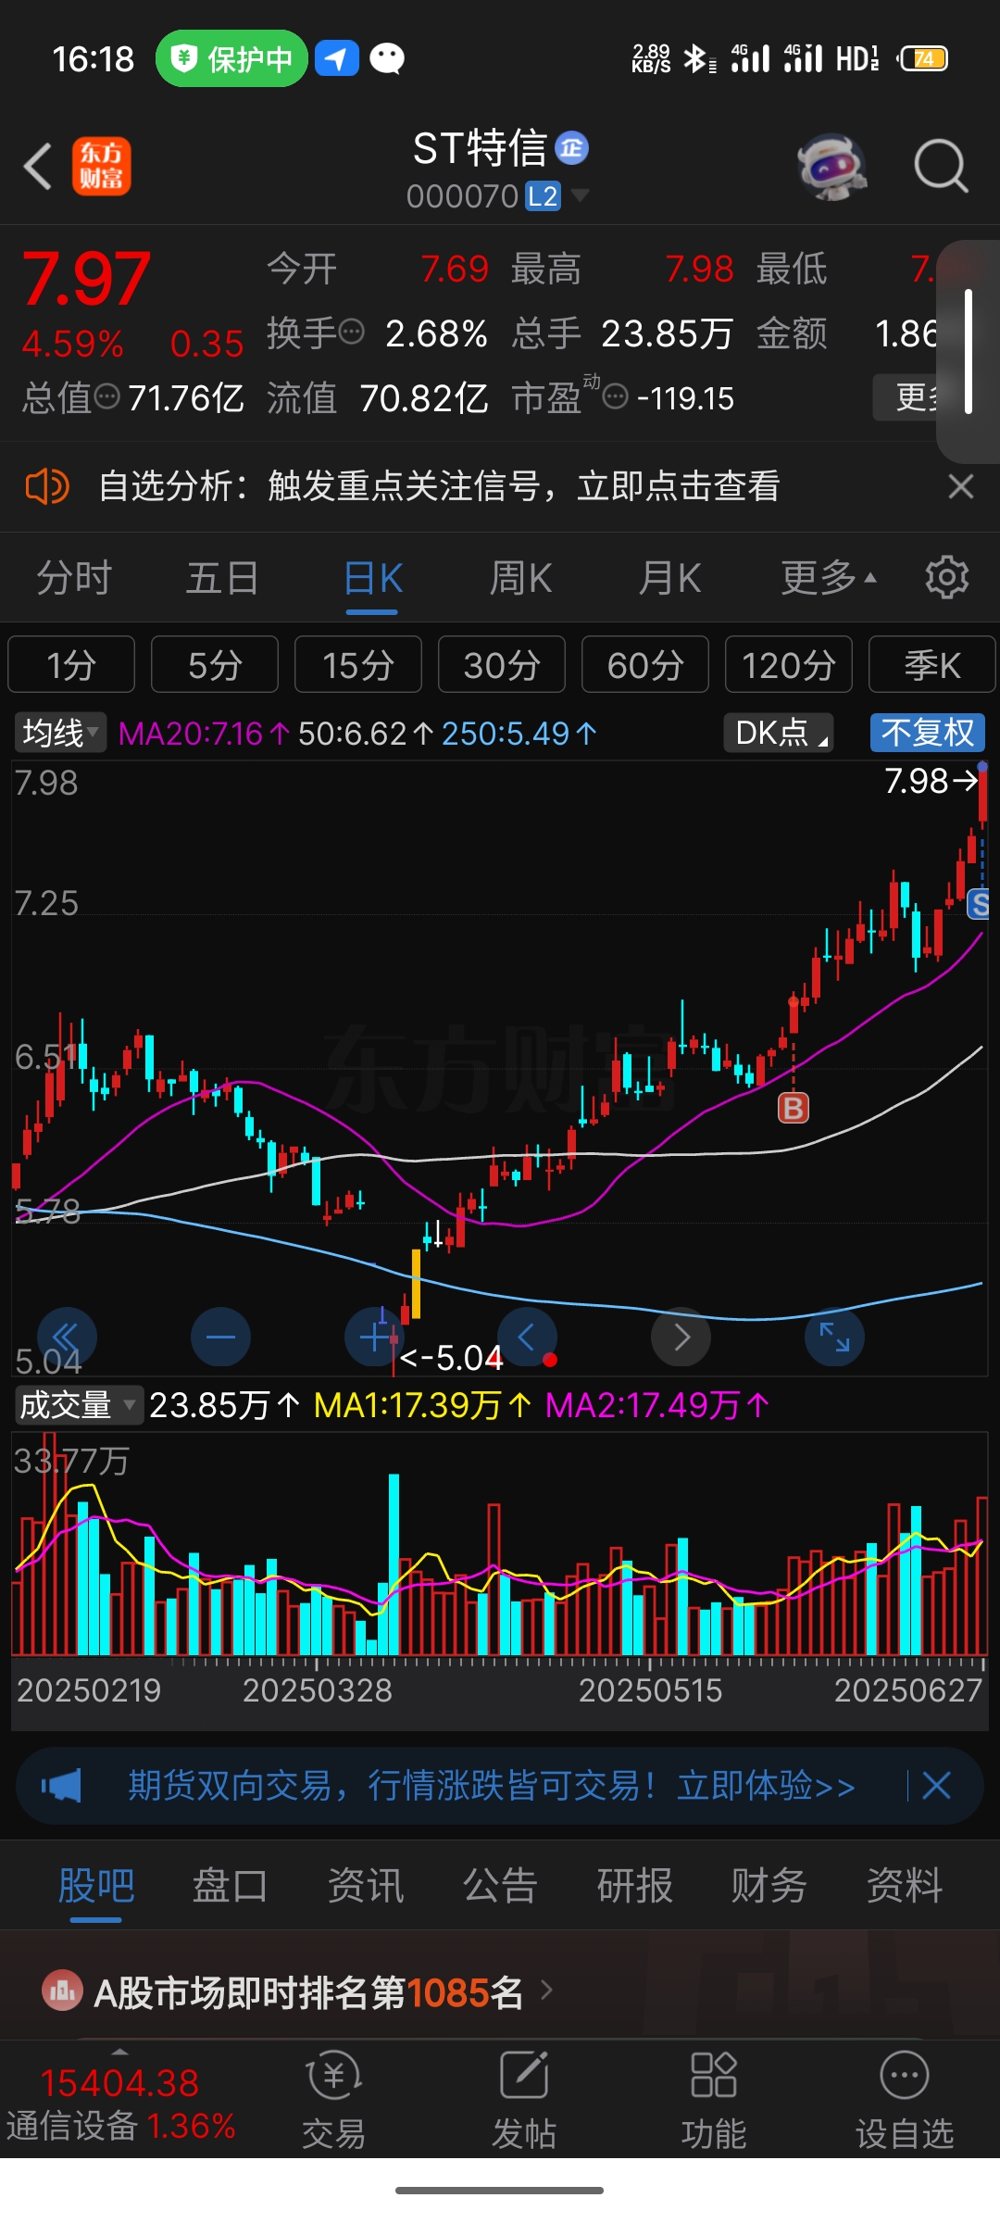Select the 5分 interval button
1000x2223 pixels.
click(x=215, y=664)
